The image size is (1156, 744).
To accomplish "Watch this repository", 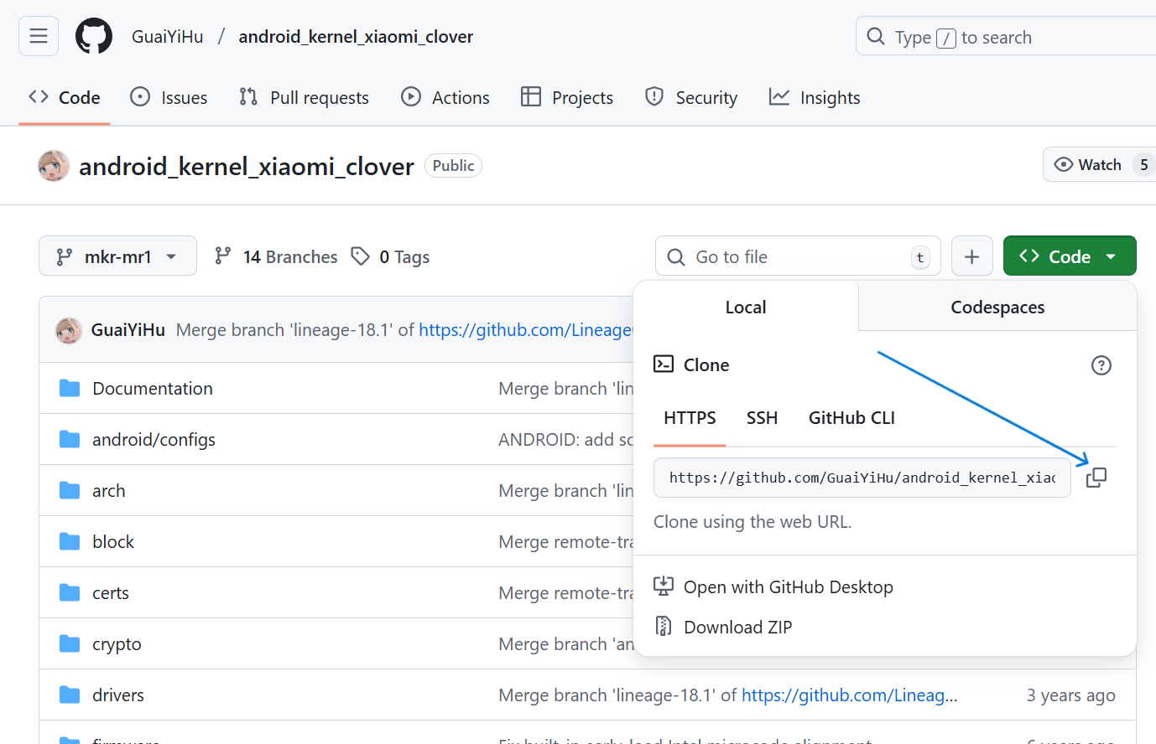I will pos(1088,165).
